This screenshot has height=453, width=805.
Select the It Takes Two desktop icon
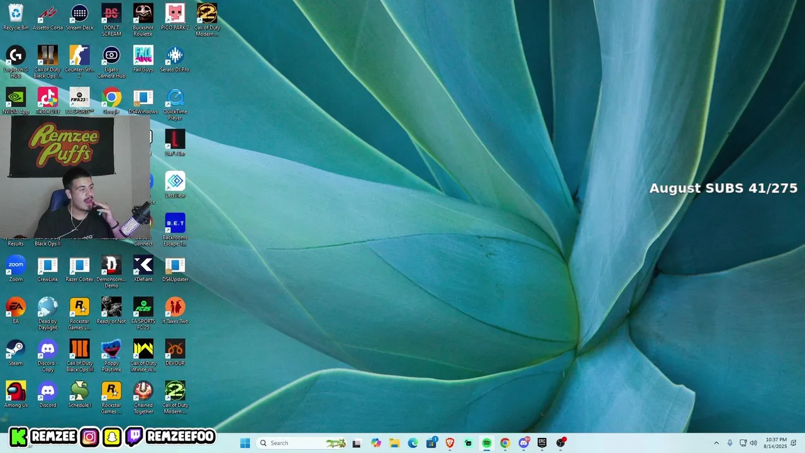(175, 311)
